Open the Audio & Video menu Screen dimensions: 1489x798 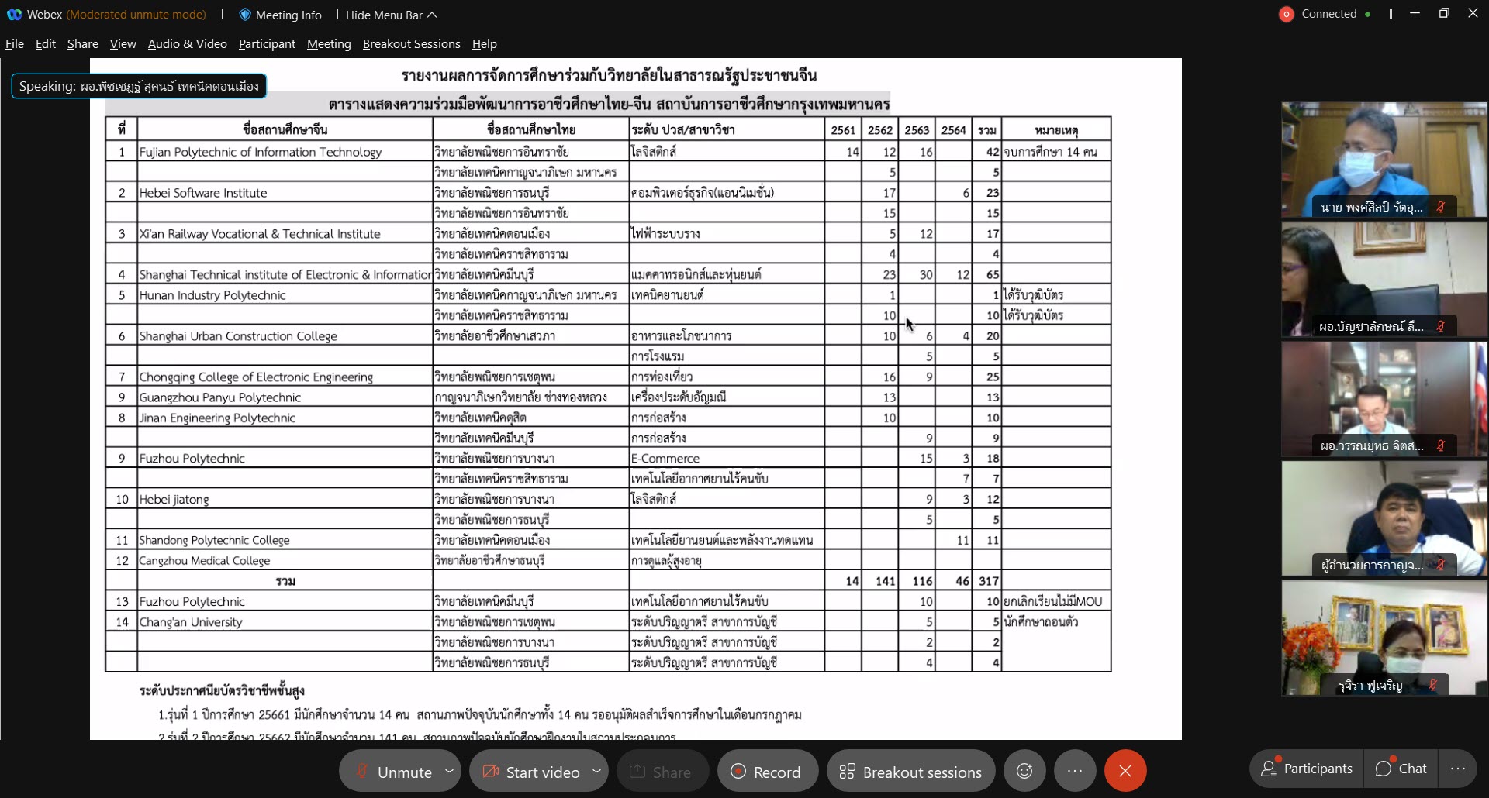pos(187,44)
